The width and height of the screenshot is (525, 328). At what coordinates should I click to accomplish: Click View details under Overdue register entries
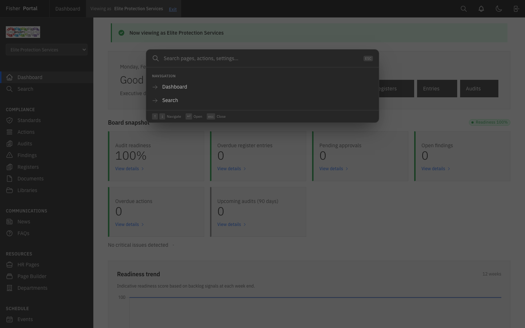click(x=232, y=169)
